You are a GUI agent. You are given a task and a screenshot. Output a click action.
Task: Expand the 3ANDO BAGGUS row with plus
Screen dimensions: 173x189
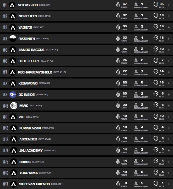coord(169,50)
